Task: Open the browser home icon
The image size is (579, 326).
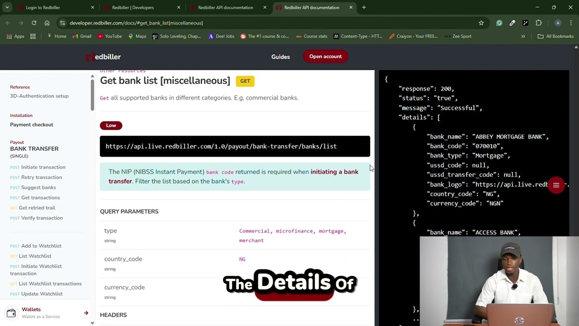Action: point(47,23)
